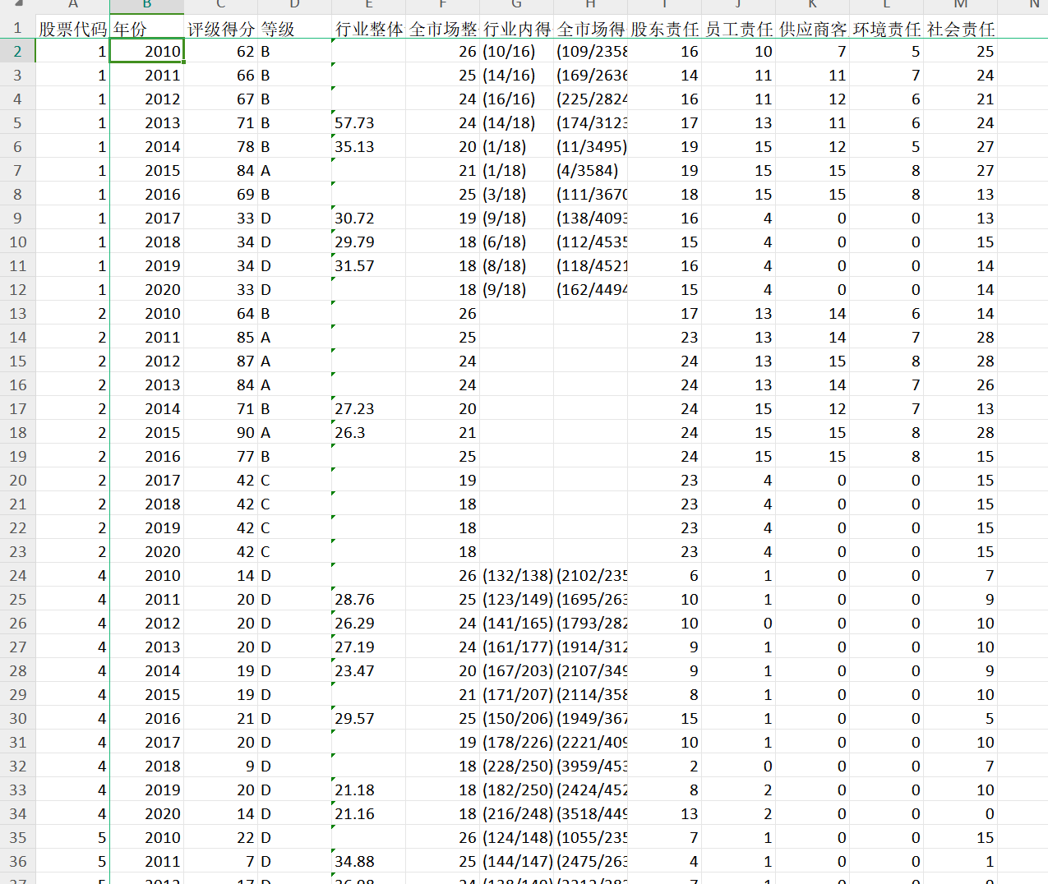Select the cell containing 35.13

pos(368,146)
